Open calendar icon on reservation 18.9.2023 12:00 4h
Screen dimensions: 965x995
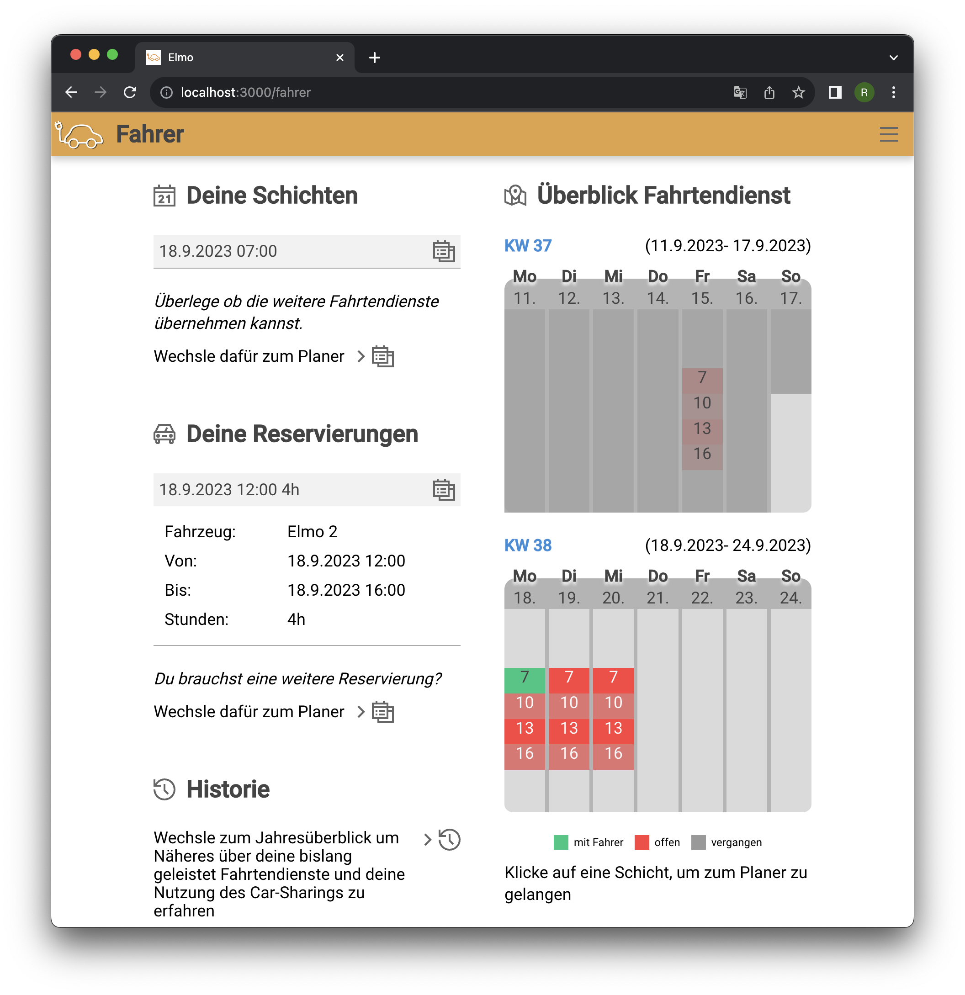click(x=444, y=490)
